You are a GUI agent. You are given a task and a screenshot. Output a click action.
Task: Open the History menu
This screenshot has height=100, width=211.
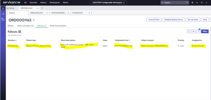[x=43, y=3]
